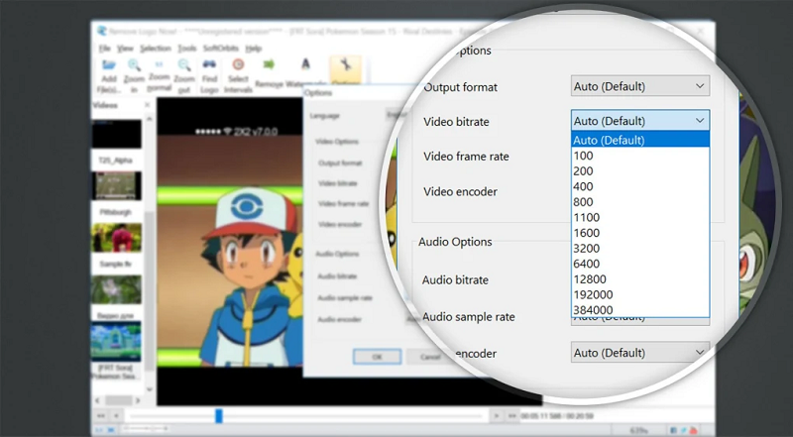Click the Zoom out magnifier icon
Viewport: 793px width, 437px height.
(x=184, y=64)
